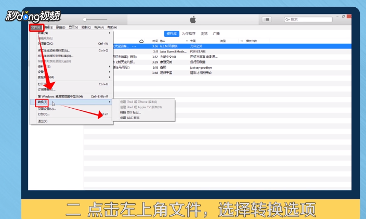Switch to the 浏览 tab
The height and width of the screenshot is (219, 366).
click(x=204, y=34)
